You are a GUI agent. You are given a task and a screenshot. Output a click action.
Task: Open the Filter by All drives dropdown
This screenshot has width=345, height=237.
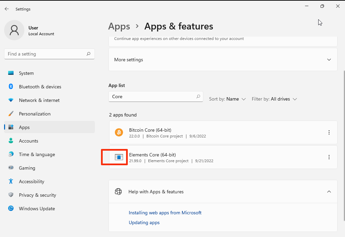coord(275,99)
